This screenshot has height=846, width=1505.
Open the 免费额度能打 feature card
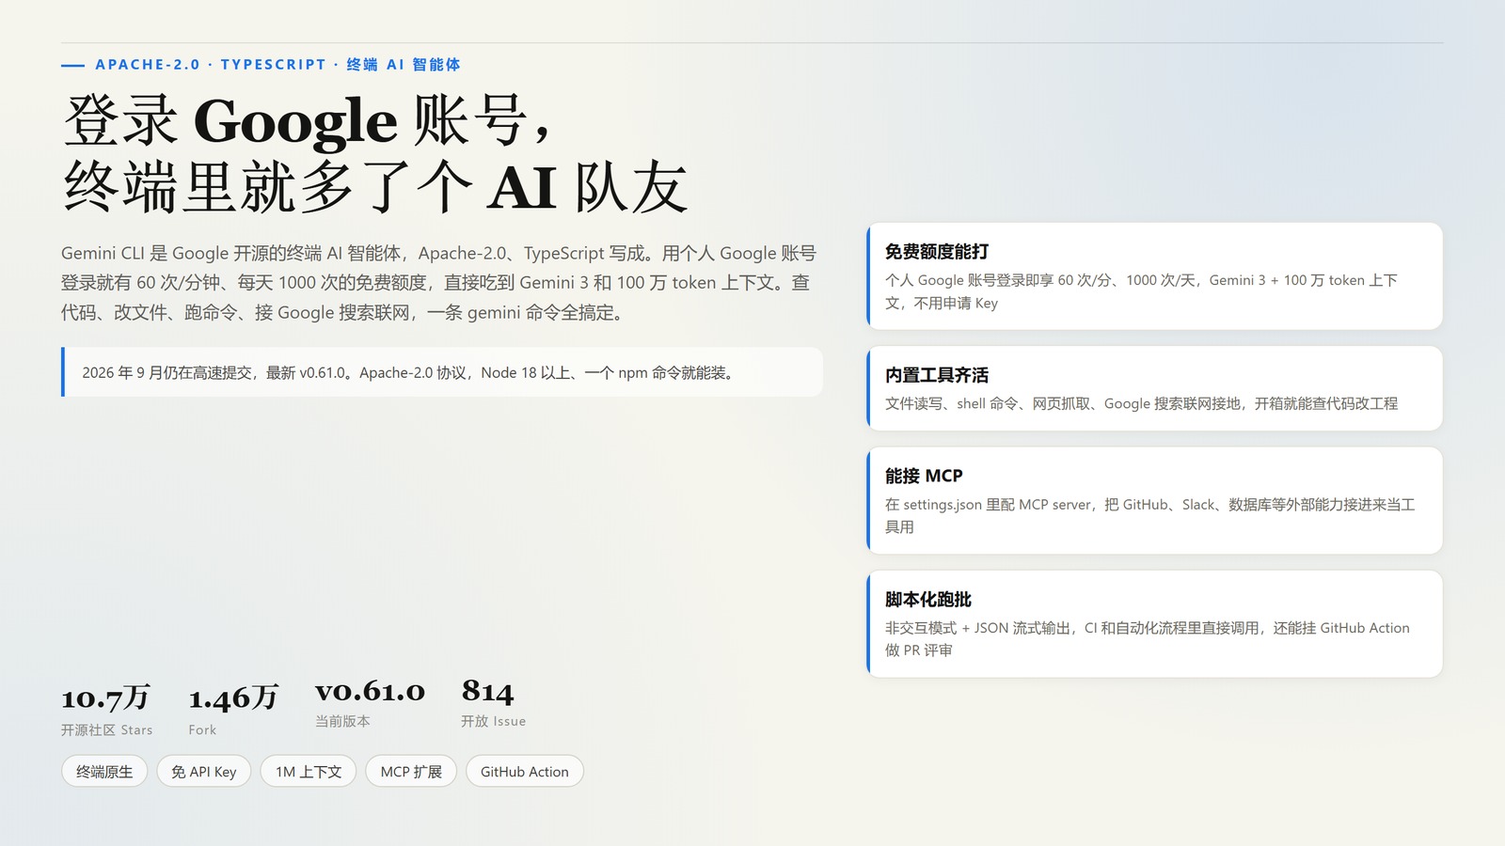pos(1154,276)
